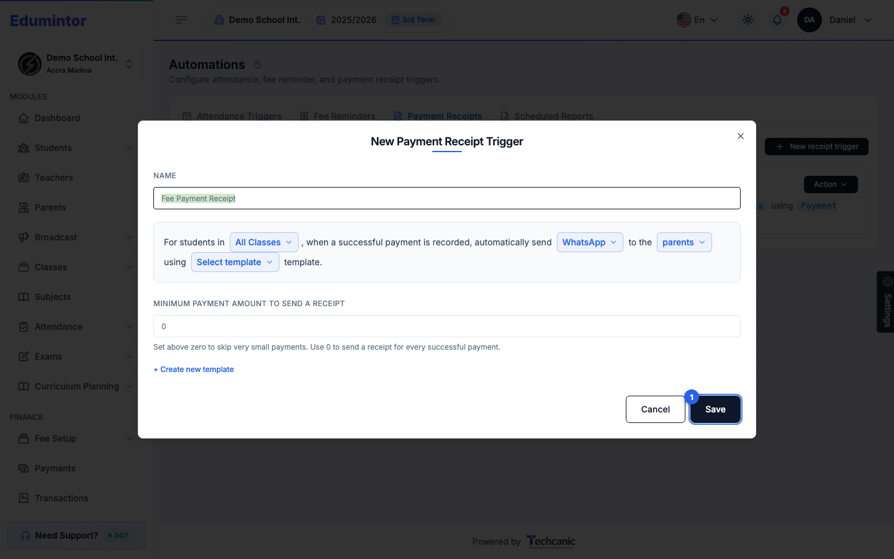Switch to Fee Reminders tab
Screen dimensions: 894x559
click(338, 116)
